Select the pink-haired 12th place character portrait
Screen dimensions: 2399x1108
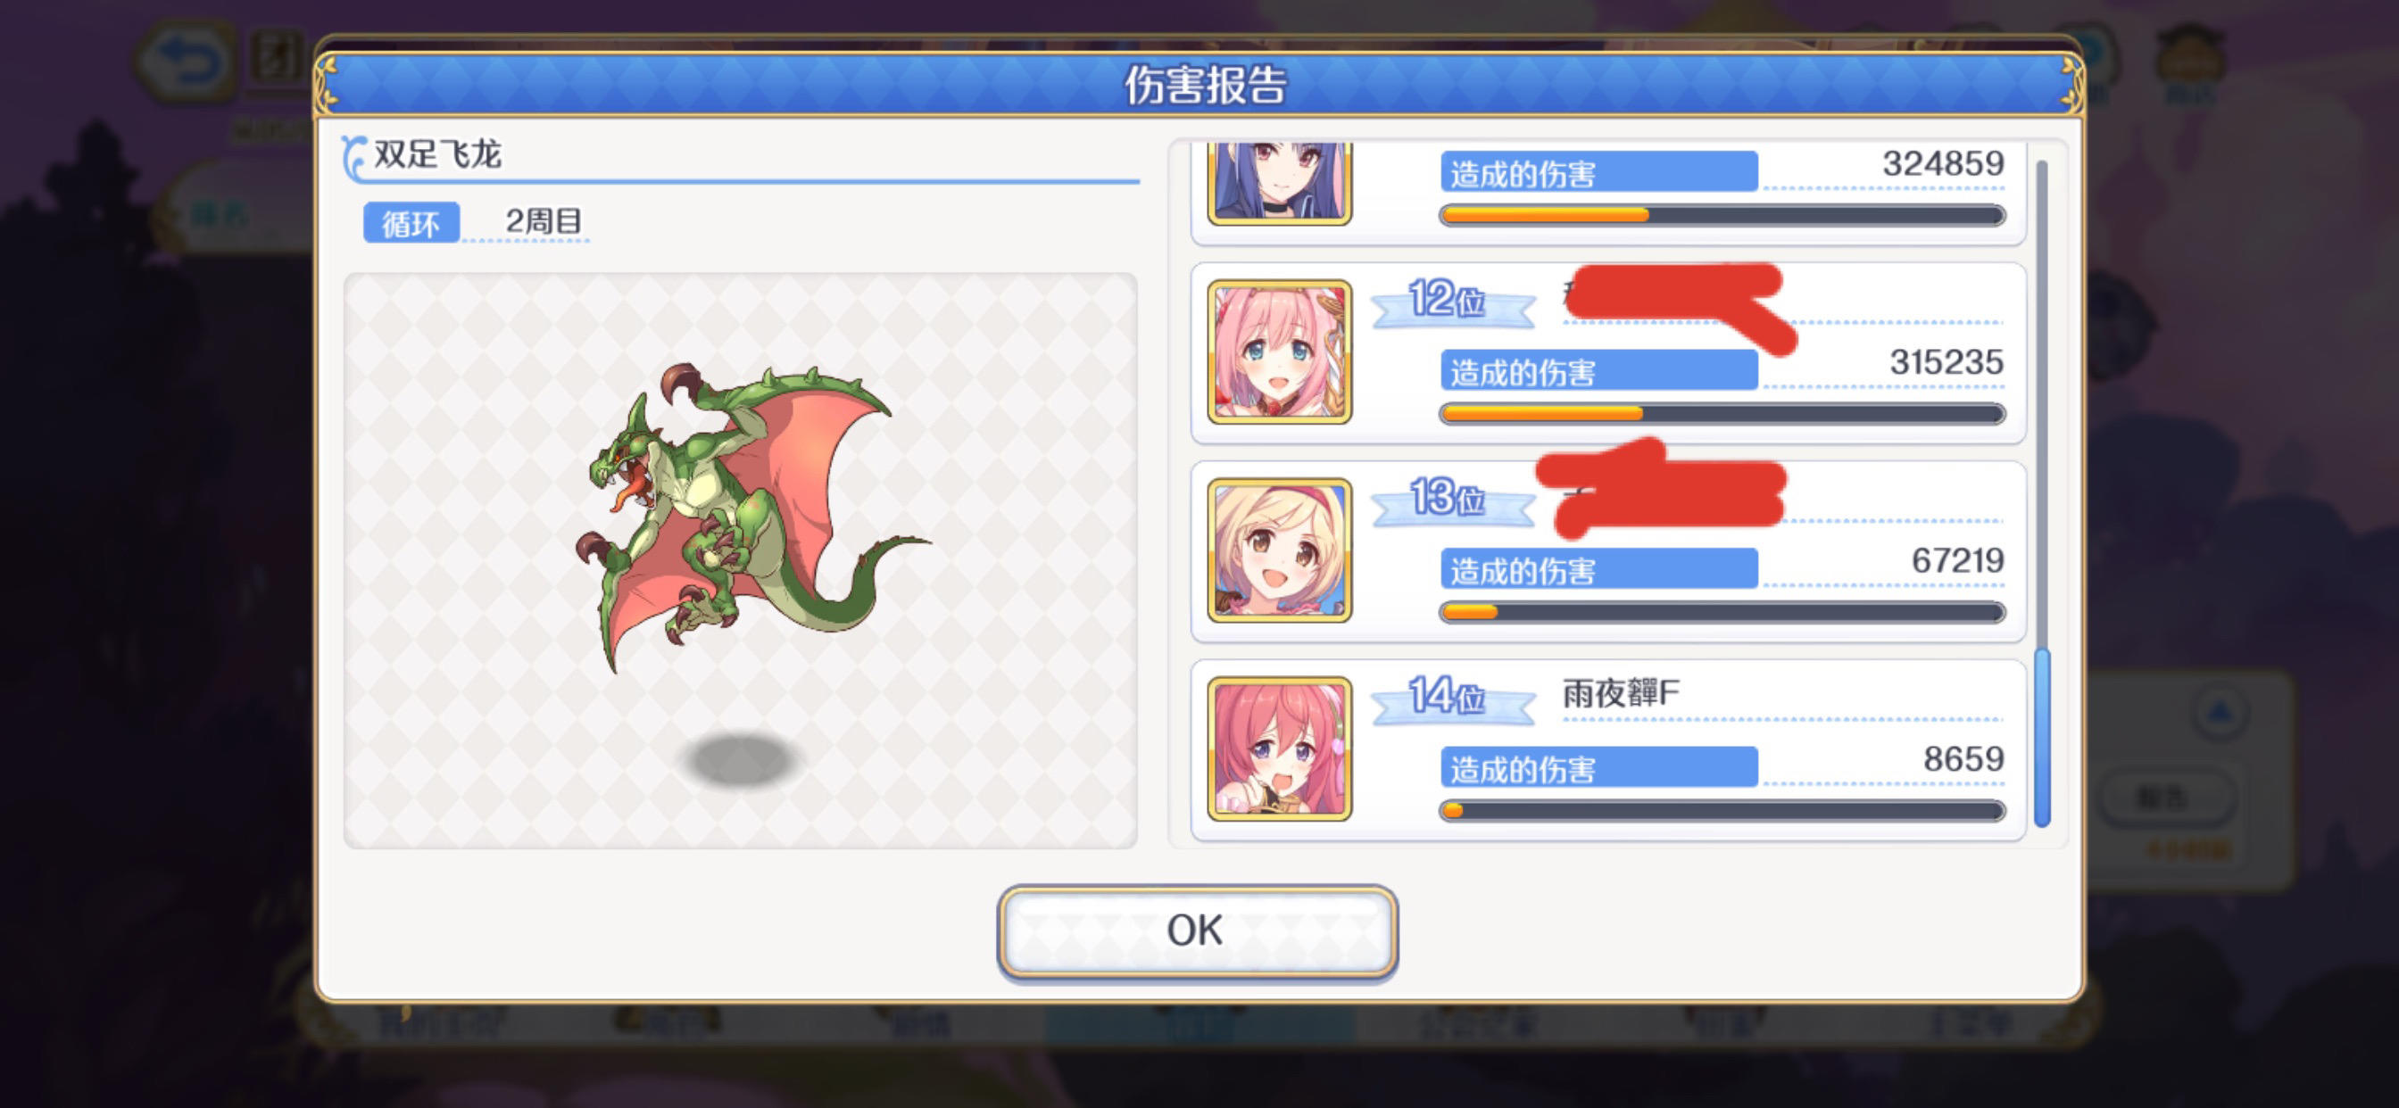(1279, 352)
